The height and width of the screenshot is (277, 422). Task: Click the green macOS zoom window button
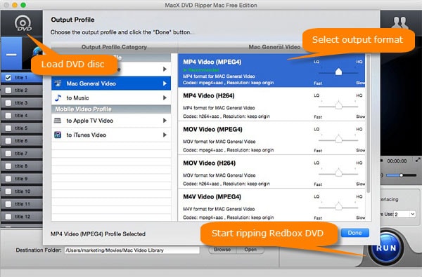click(23, 5)
